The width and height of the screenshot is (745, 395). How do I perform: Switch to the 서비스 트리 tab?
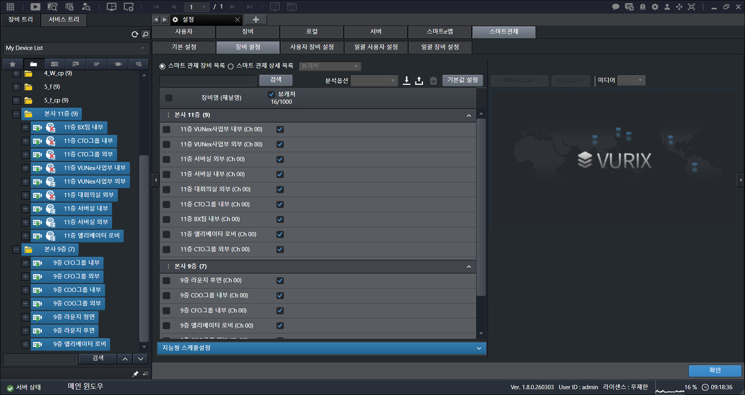click(x=64, y=20)
